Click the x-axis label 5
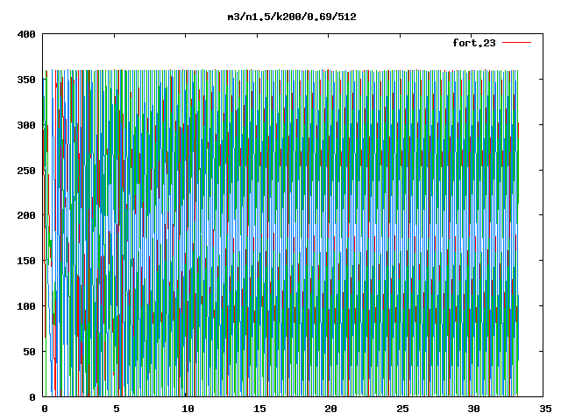Viewport: 561px width, 420px height. pyautogui.click(x=117, y=409)
